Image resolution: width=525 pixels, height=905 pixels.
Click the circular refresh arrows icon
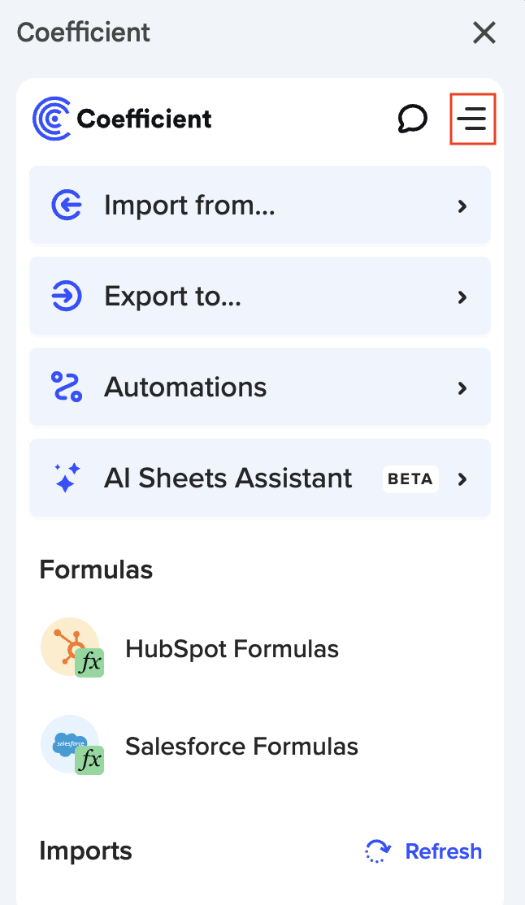click(x=378, y=851)
